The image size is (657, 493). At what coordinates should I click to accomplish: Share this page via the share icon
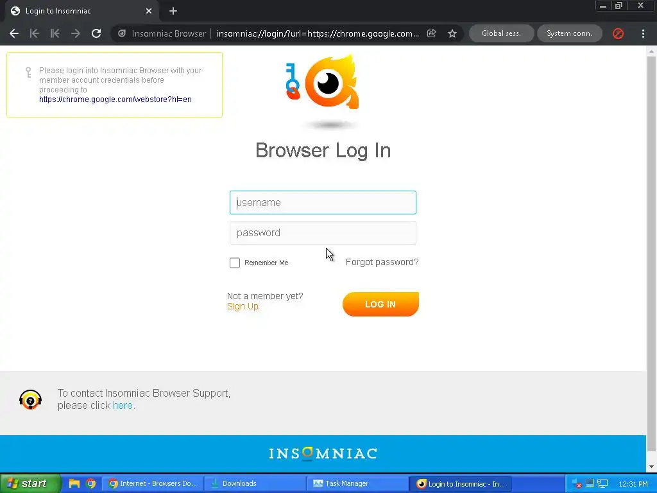(x=432, y=33)
